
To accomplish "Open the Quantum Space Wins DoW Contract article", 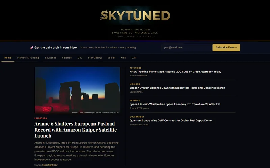I will [170, 121].
